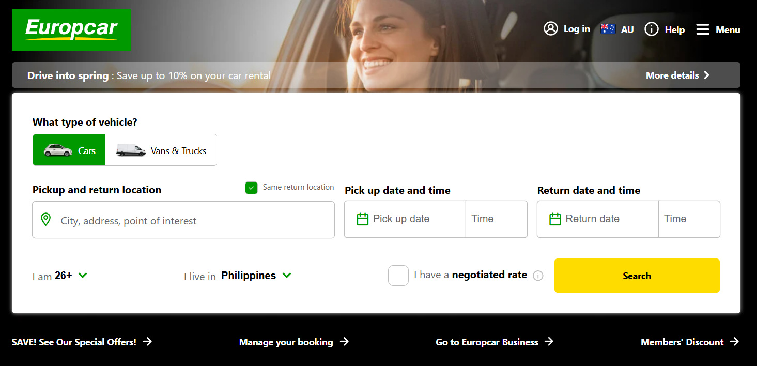Click the pick up date calendar icon
Image resolution: width=757 pixels, height=366 pixels.
[x=363, y=219]
